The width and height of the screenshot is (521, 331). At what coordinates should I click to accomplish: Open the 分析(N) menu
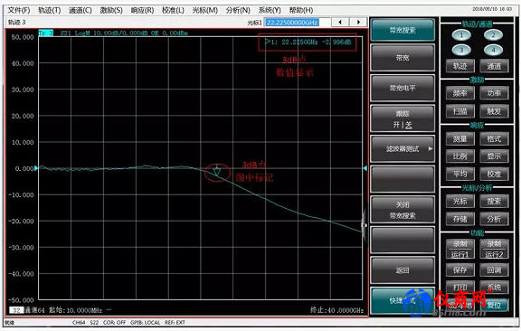238,10
